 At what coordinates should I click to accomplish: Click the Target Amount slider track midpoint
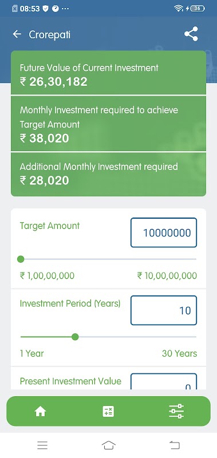[x=108, y=259]
